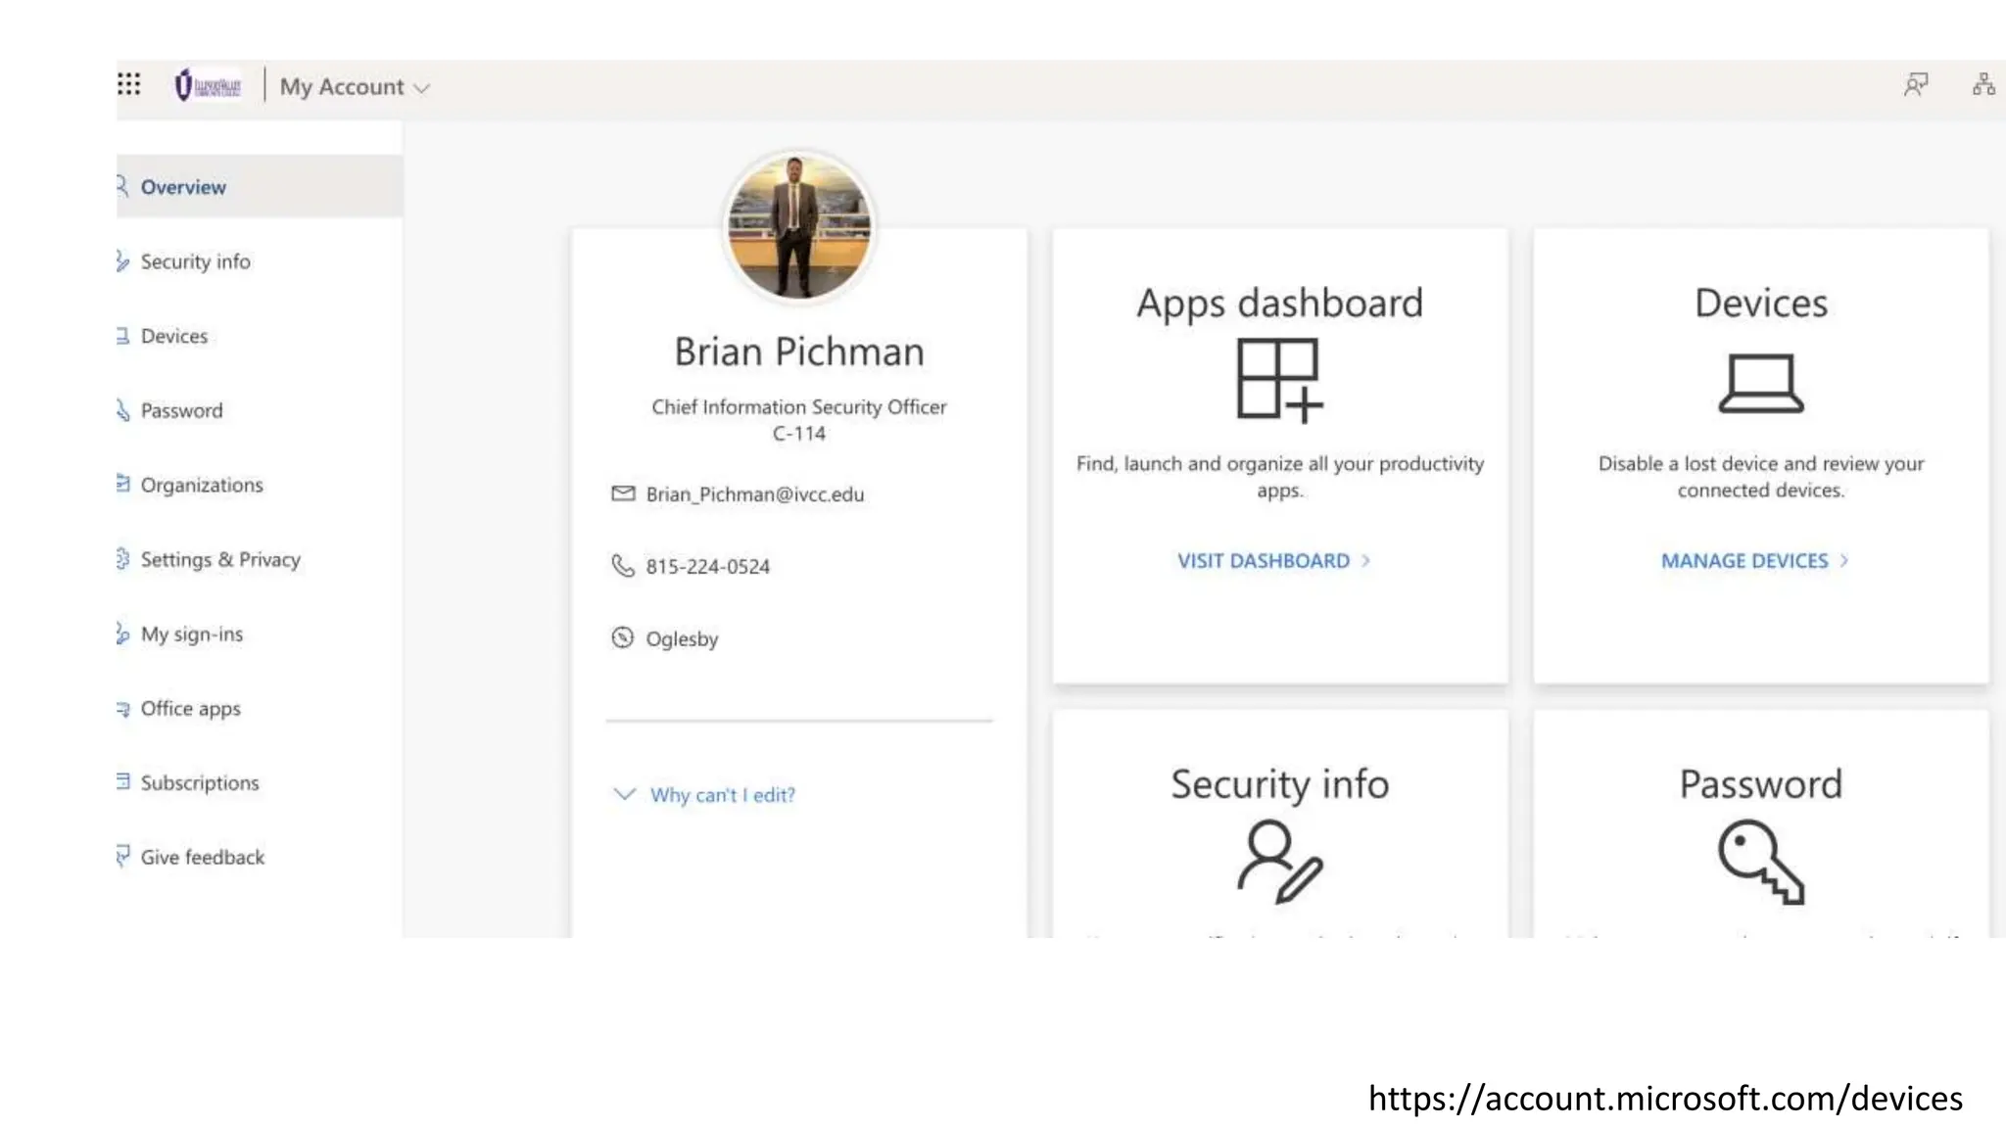The image size is (2006, 1128).
Task: Click the Find, launch and organize apps description
Action: [x=1280, y=477]
